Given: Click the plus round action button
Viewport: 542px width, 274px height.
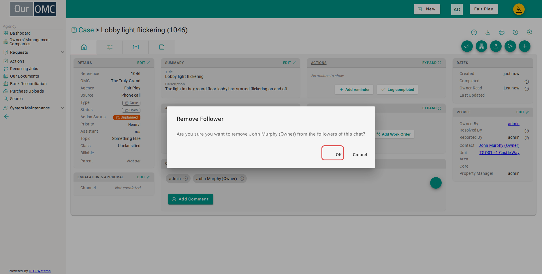Looking at the screenshot, I should pyautogui.click(x=525, y=46).
